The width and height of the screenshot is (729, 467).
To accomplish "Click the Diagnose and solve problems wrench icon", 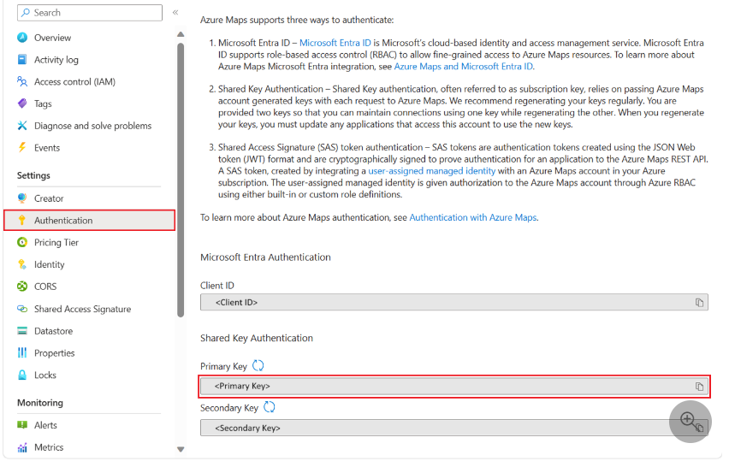I will pyautogui.click(x=22, y=126).
